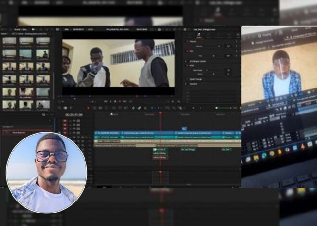This screenshot has height=226, width=317.
Task: Expand the Dialogue Leveler section
Action: pos(197,61)
